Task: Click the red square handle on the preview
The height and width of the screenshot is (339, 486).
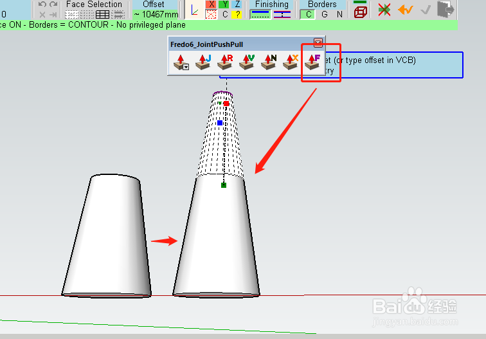Action: [226, 104]
